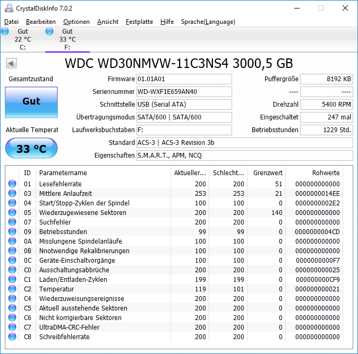Click the status orb for Suchfehler
Image resolution: width=358 pixels, height=354 pixels.
point(12,222)
